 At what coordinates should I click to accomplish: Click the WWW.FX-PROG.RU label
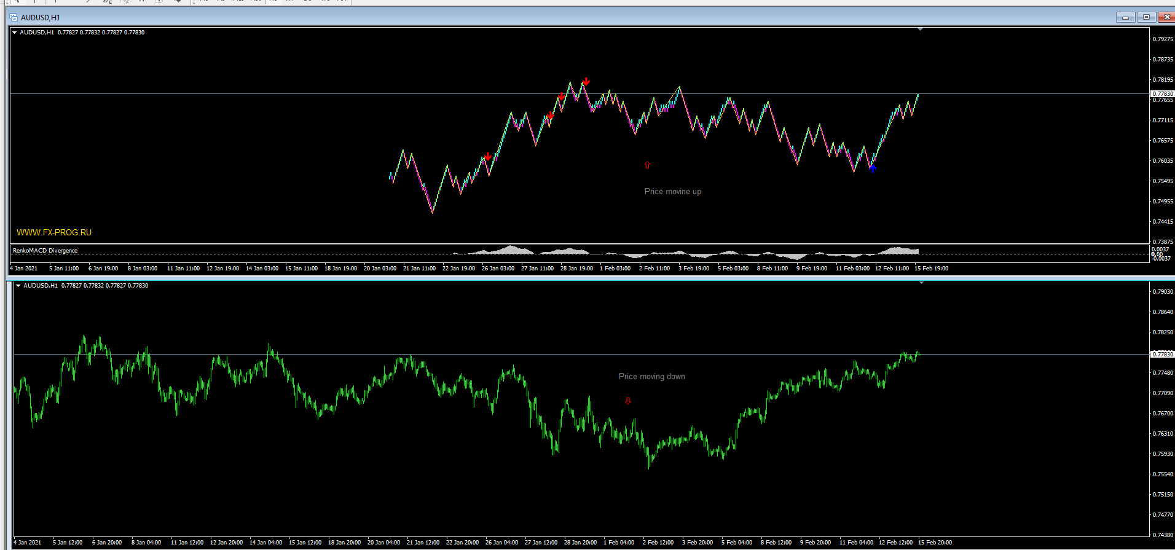(x=54, y=232)
